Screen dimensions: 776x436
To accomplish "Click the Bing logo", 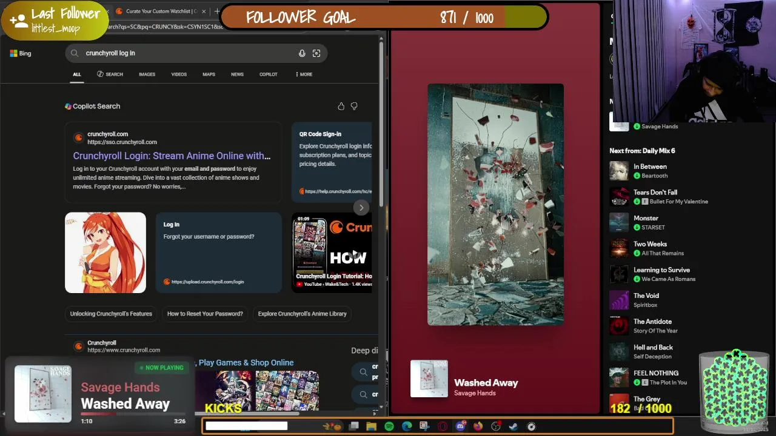I will [21, 53].
